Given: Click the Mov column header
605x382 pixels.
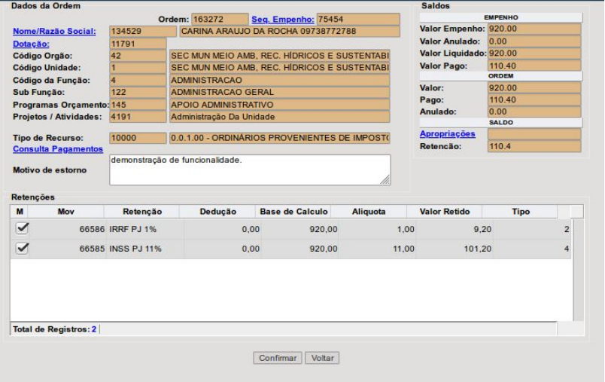Looking at the screenshot, I should [x=65, y=212].
